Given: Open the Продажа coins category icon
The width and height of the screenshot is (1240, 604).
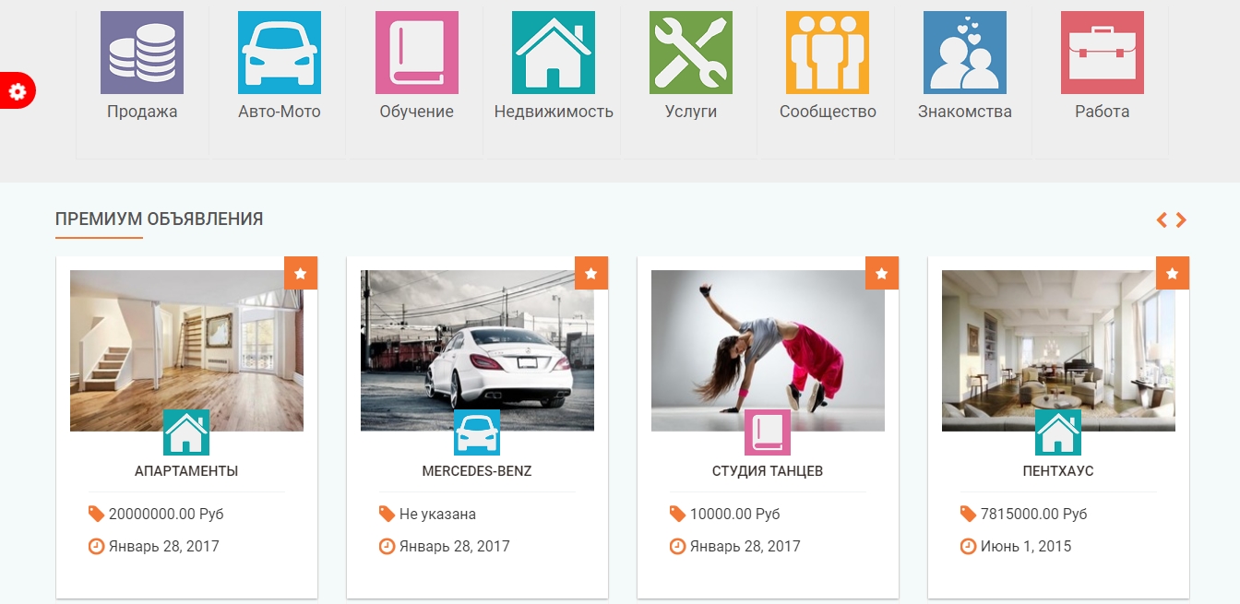Looking at the screenshot, I should tap(142, 53).
